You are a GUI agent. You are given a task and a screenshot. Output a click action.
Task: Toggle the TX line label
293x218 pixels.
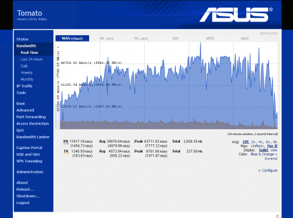click(66, 151)
